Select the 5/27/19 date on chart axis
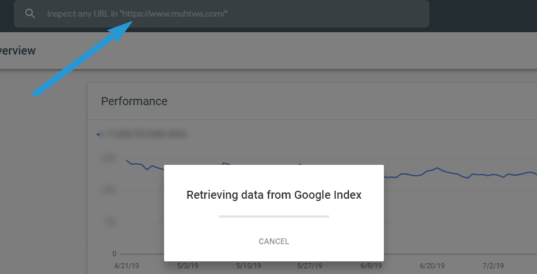Image resolution: width=537 pixels, height=274 pixels. (310, 265)
